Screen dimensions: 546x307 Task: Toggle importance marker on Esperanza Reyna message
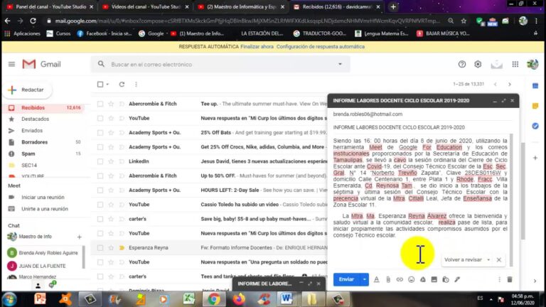tap(122, 248)
